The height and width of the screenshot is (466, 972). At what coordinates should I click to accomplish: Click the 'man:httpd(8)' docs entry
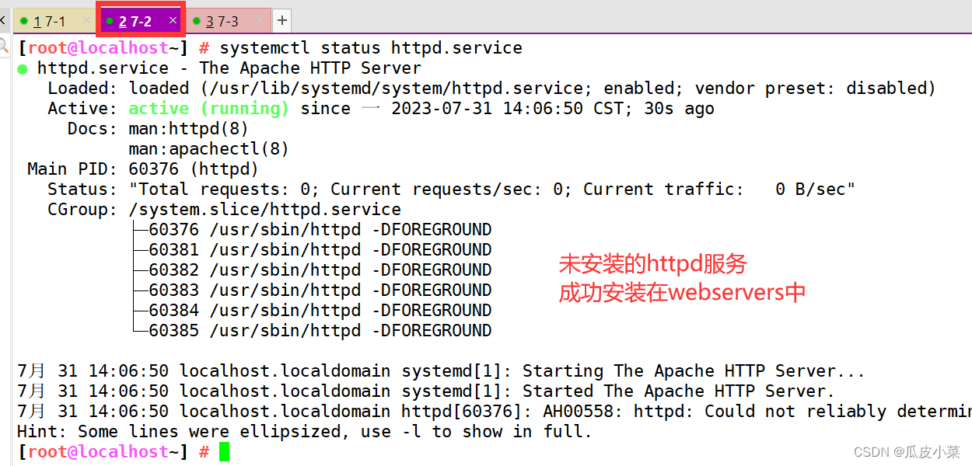189,129
